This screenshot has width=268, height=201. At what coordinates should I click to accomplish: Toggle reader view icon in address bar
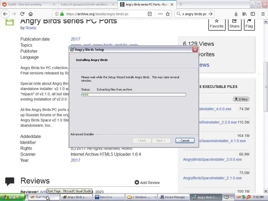[149, 14]
